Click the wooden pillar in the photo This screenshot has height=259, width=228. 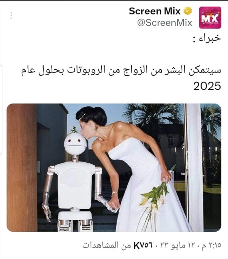pos(22,168)
